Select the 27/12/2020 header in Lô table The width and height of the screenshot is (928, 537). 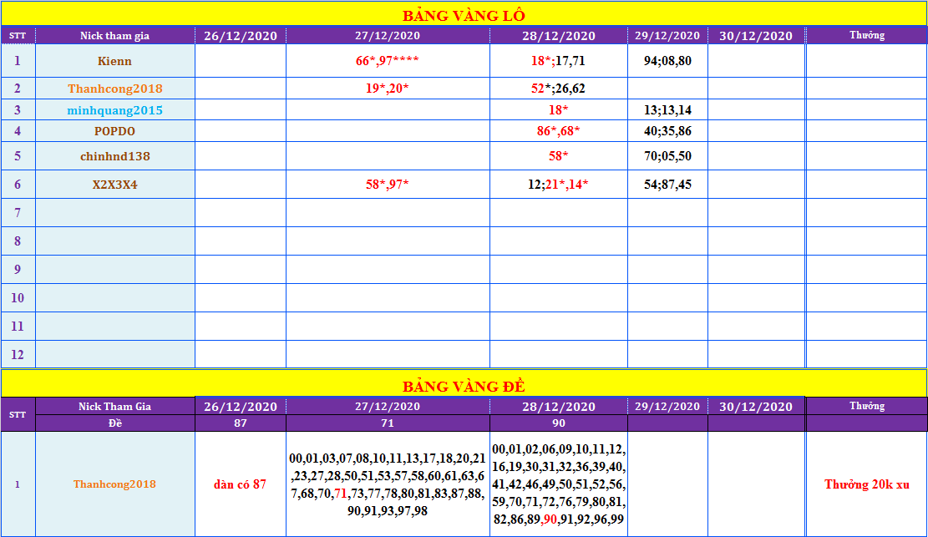(x=388, y=36)
